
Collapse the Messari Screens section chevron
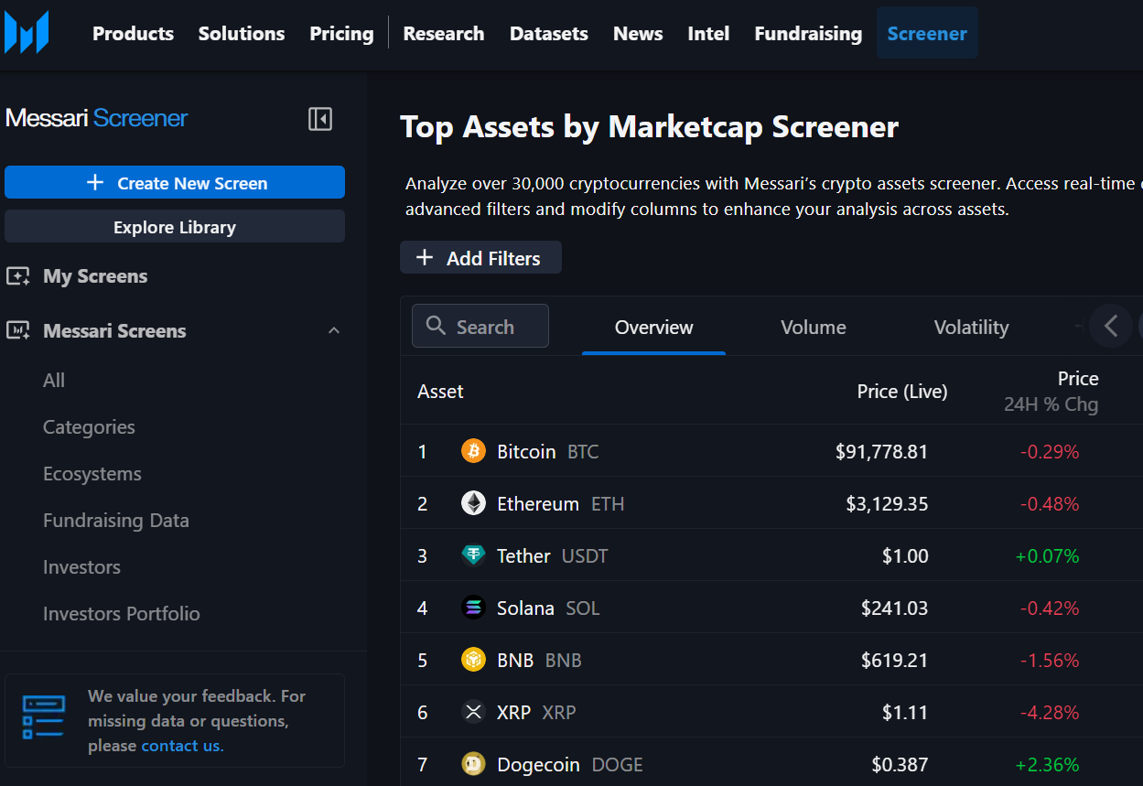pos(334,330)
